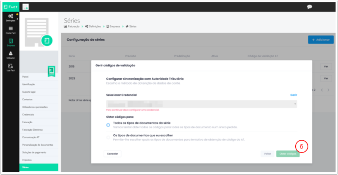Viewport: 338px width, 175px height.
Task: Open Utilizadores e permissões menu item
Action: click(35, 107)
